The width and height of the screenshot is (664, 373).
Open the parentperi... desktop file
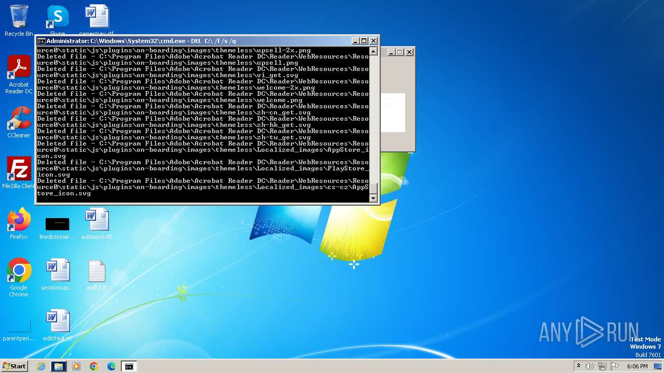19,331
